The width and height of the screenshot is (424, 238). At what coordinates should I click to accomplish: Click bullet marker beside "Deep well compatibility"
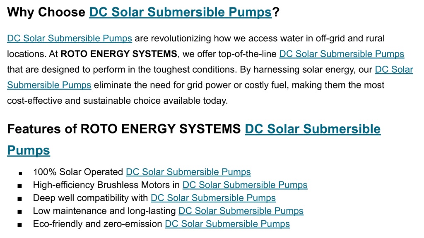(x=19, y=199)
